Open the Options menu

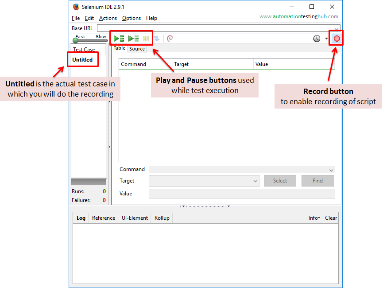[x=131, y=18]
